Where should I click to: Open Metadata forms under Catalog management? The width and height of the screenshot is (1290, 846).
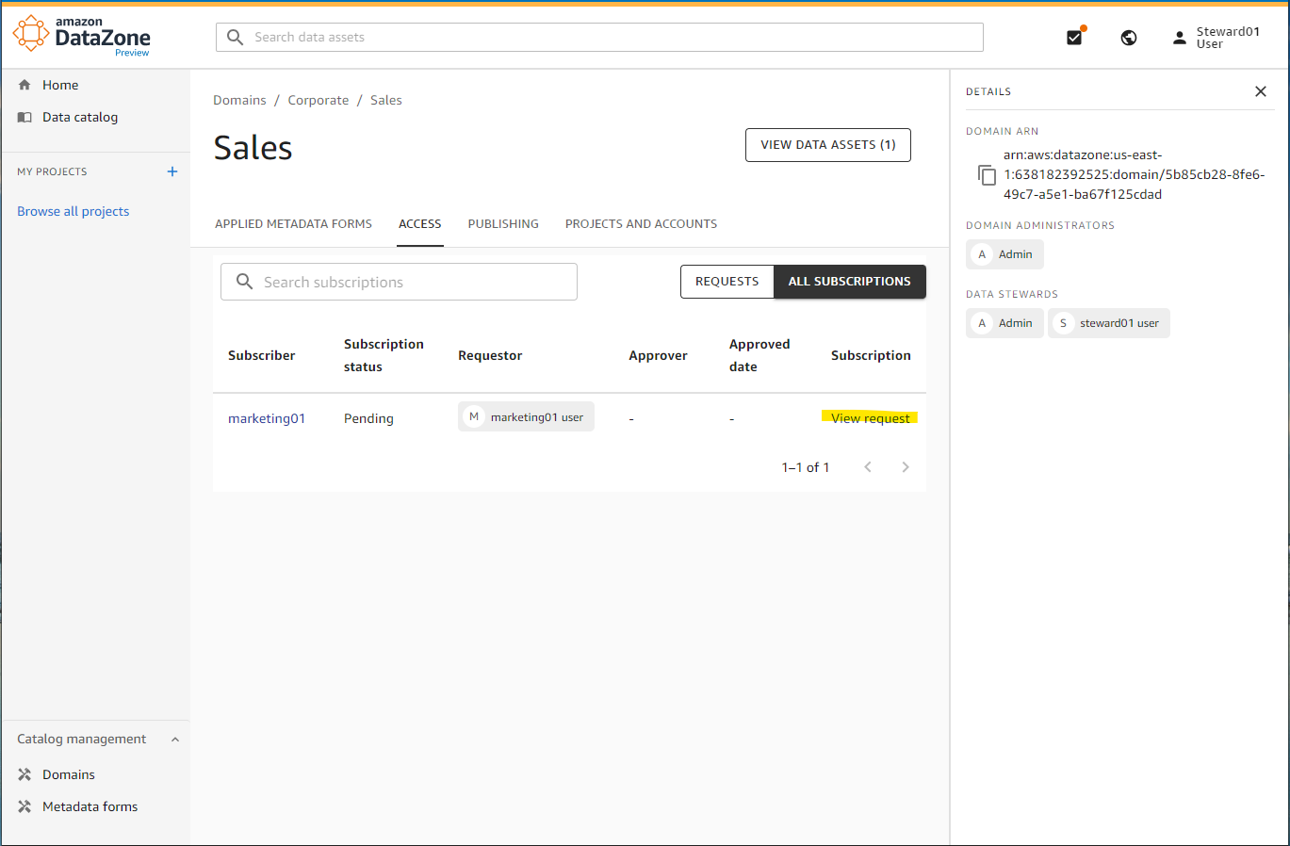click(90, 806)
